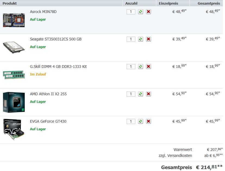Select the Versandkosten ab € 6,95 value
Viewport: 225px width, 171px height.
213,155
